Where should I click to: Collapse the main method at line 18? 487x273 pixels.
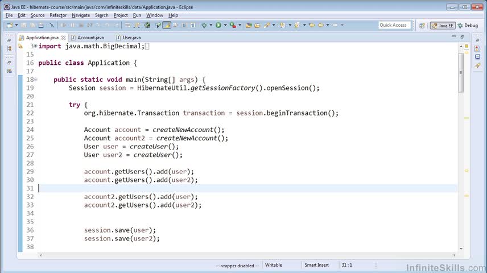pos(35,80)
